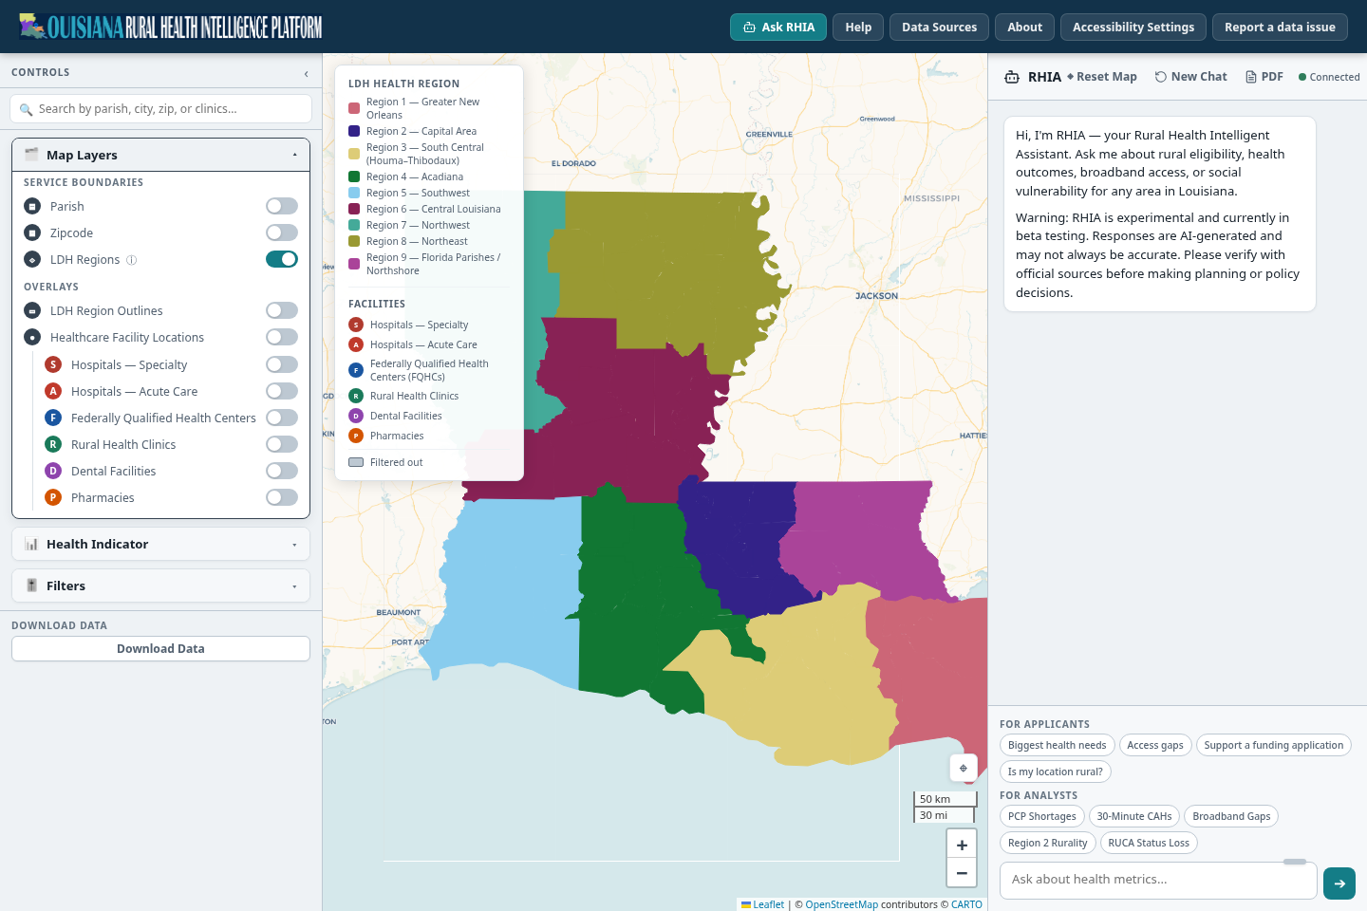Viewport: 1367px width, 911px height.
Task: Enable the LDH Region Outlines toggle
Action: tap(282, 310)
